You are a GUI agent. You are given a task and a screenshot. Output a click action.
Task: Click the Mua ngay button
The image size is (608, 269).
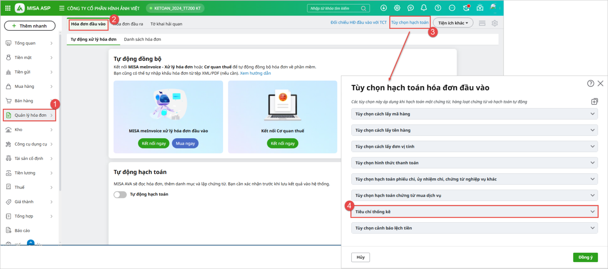(185, 144)
